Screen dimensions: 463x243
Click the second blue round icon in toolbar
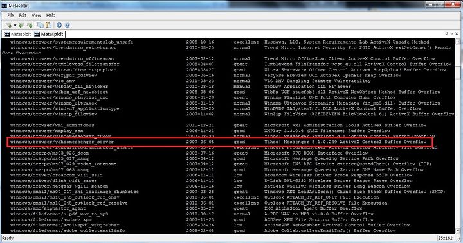(68, 26)
